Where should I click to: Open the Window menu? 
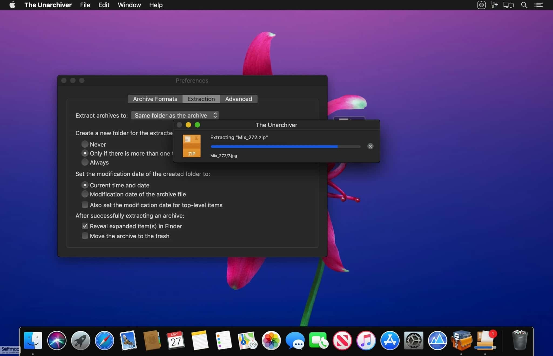129,5
